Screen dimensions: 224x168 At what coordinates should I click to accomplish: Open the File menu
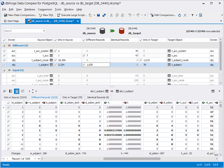point(4,10)
